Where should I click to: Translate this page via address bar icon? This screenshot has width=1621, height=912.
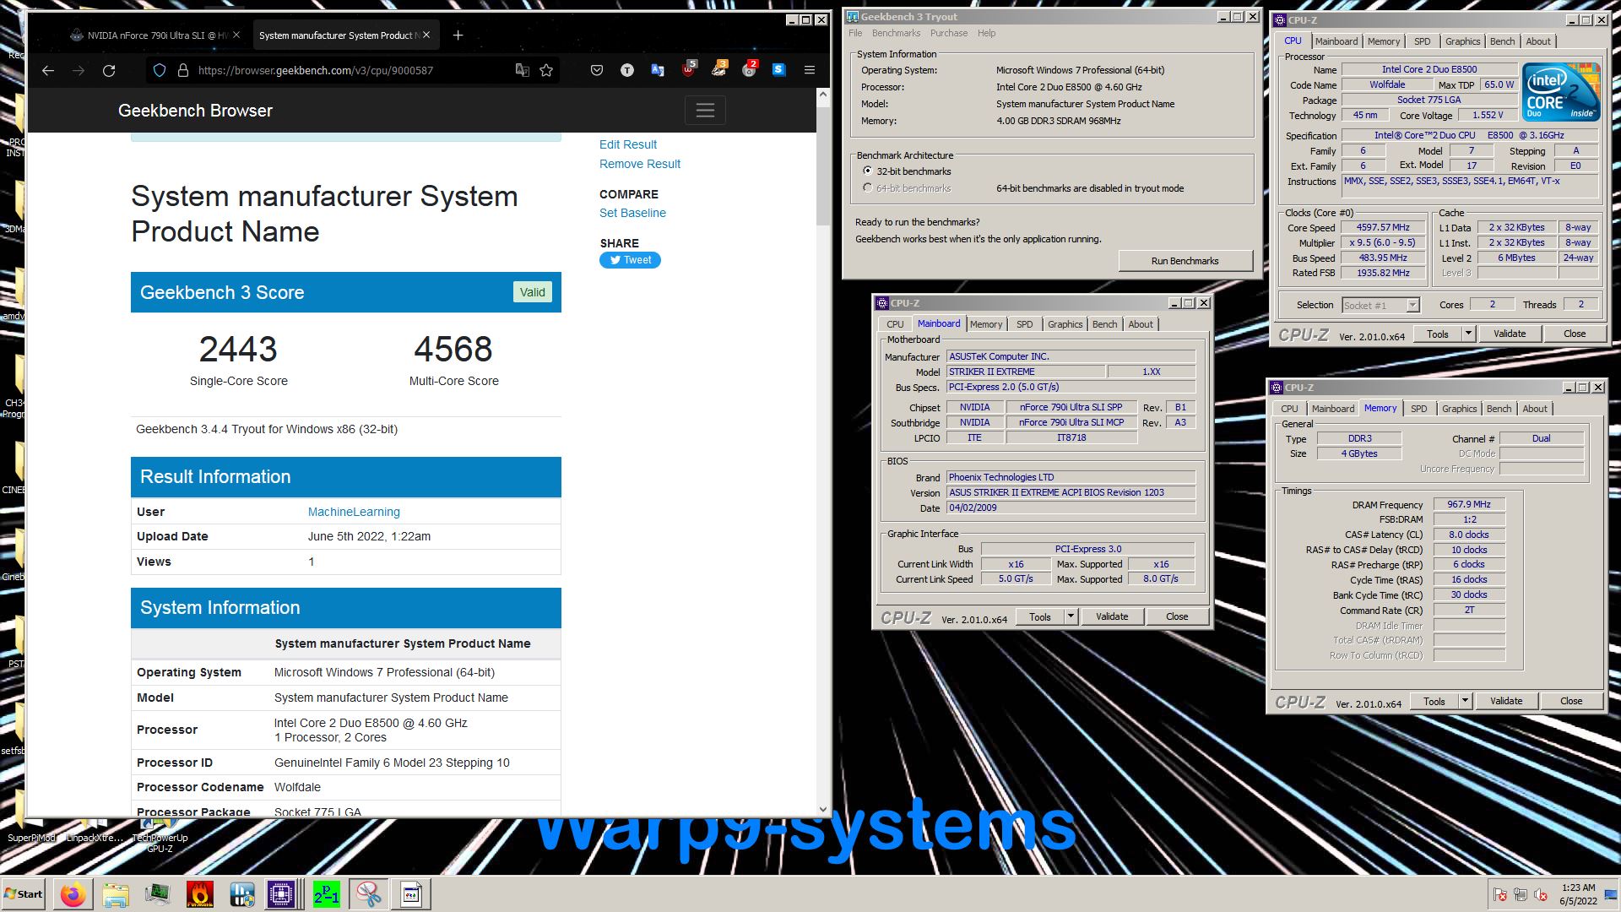tap(523, 71)
